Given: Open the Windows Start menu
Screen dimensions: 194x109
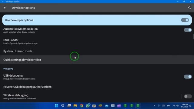Looking at the screenshot, I should click(x=56, y=106).
